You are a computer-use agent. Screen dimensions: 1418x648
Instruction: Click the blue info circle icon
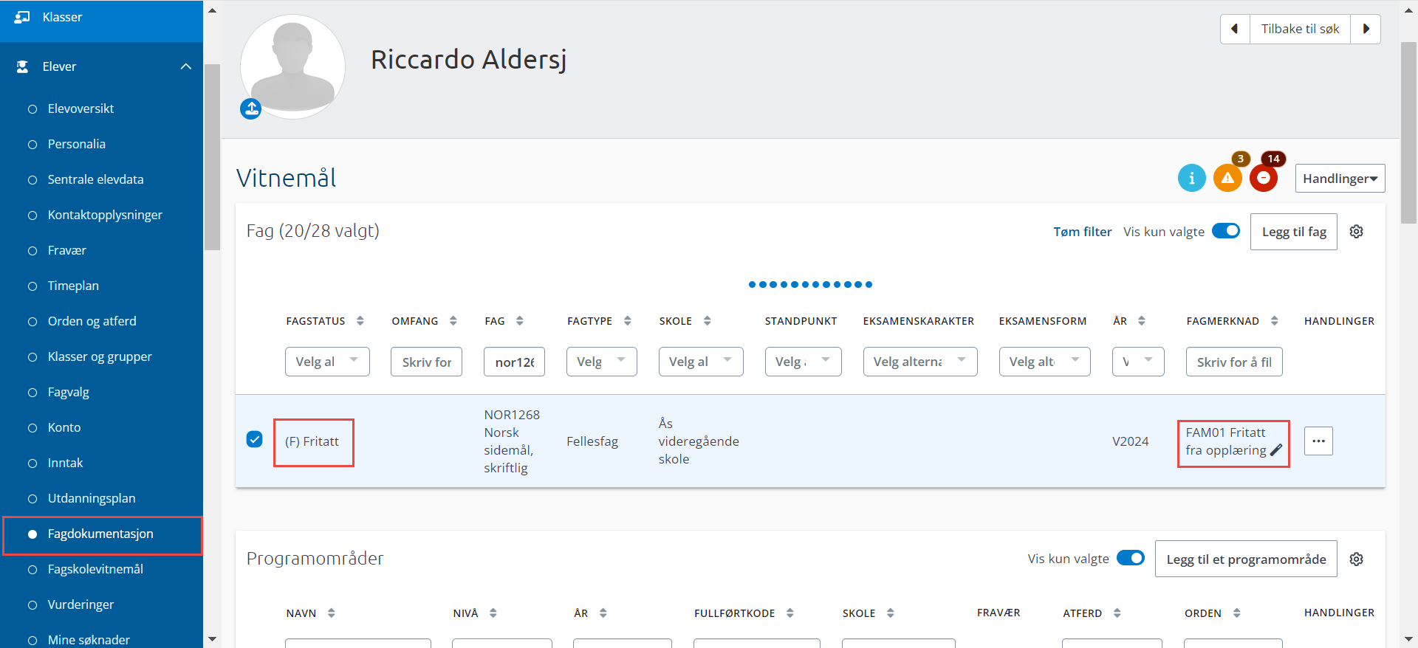click(1191, 178)
